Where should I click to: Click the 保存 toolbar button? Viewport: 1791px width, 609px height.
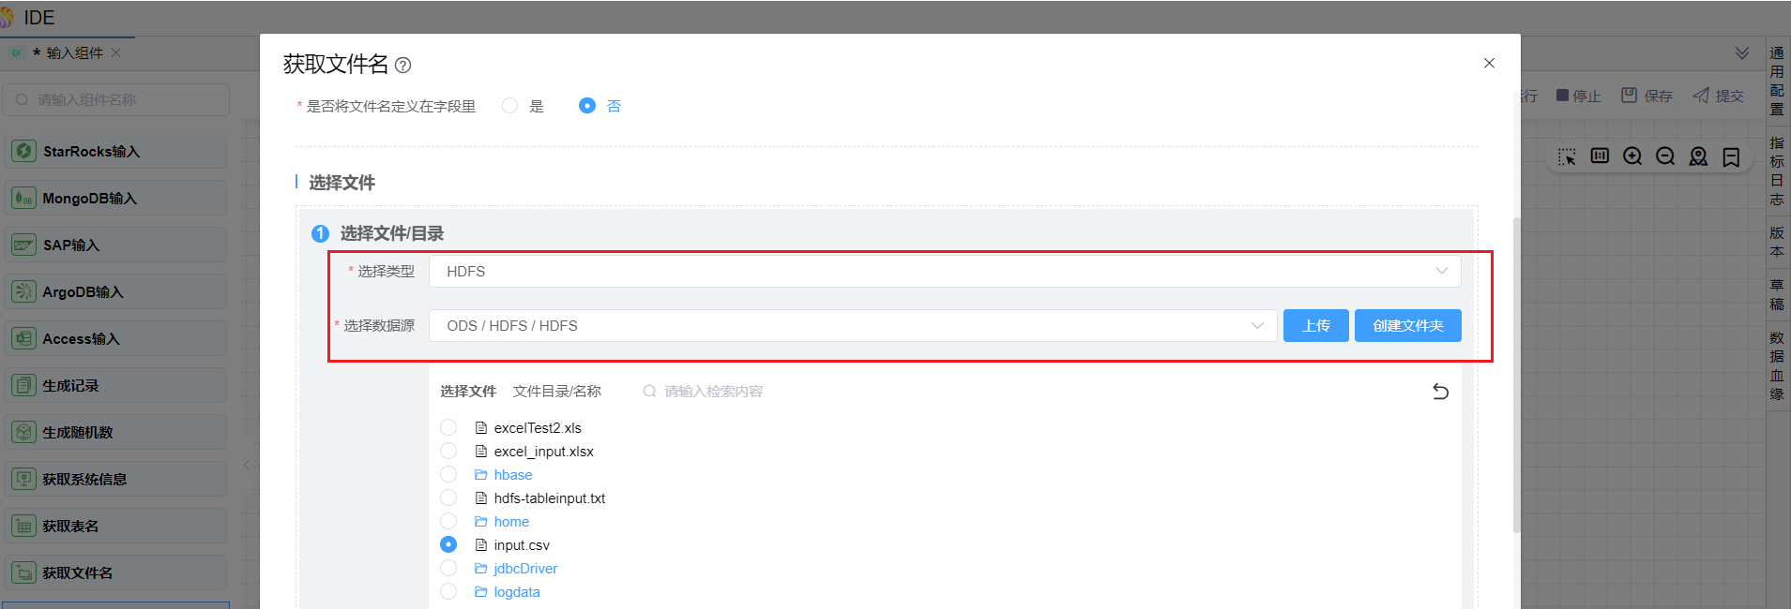click(1647, 96)
